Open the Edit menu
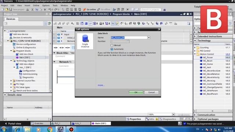This screenshot has height=132, width=235. (x=12, y=5)
